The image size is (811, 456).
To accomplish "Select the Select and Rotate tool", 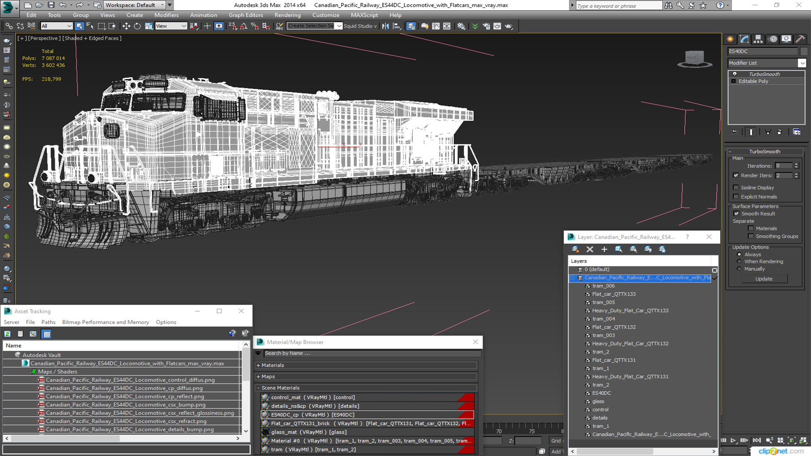I will (x=137, y=26).
